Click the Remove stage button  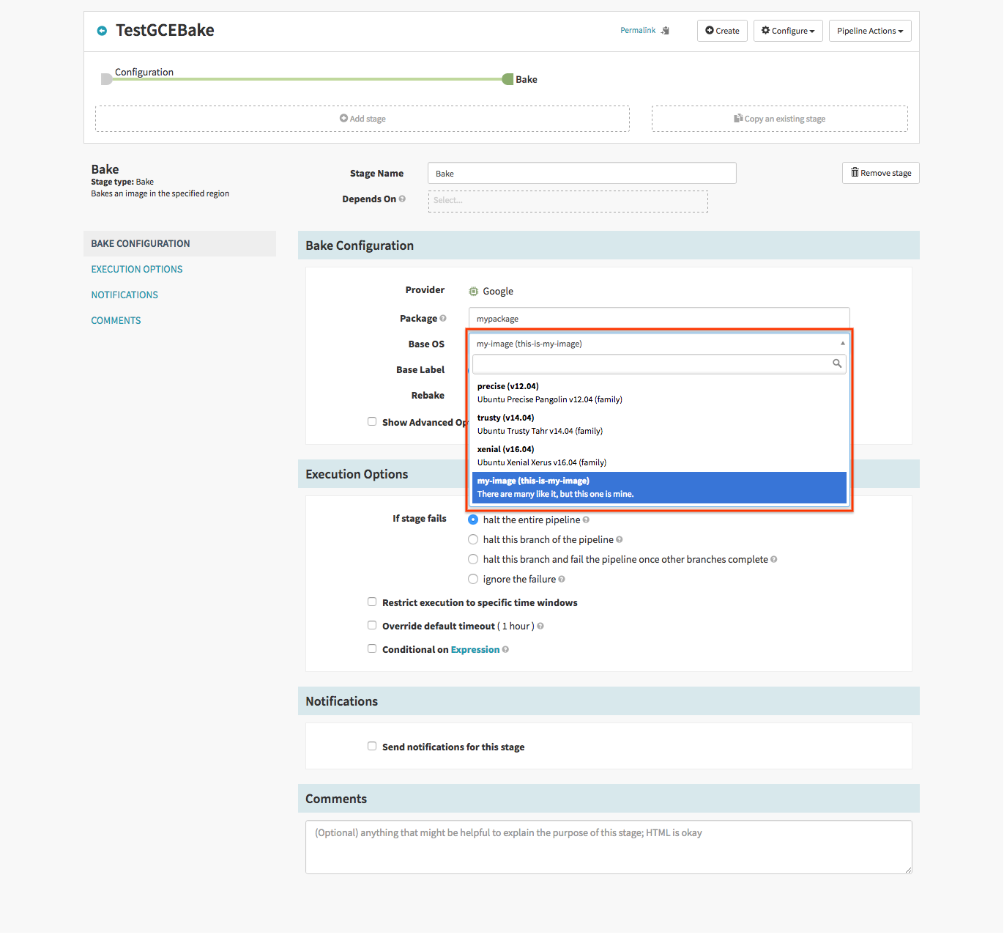point(881,173)
